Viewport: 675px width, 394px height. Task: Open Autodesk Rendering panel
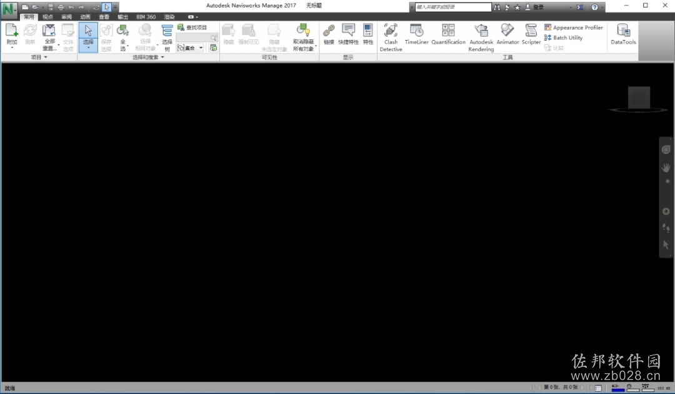click(481, 37)
